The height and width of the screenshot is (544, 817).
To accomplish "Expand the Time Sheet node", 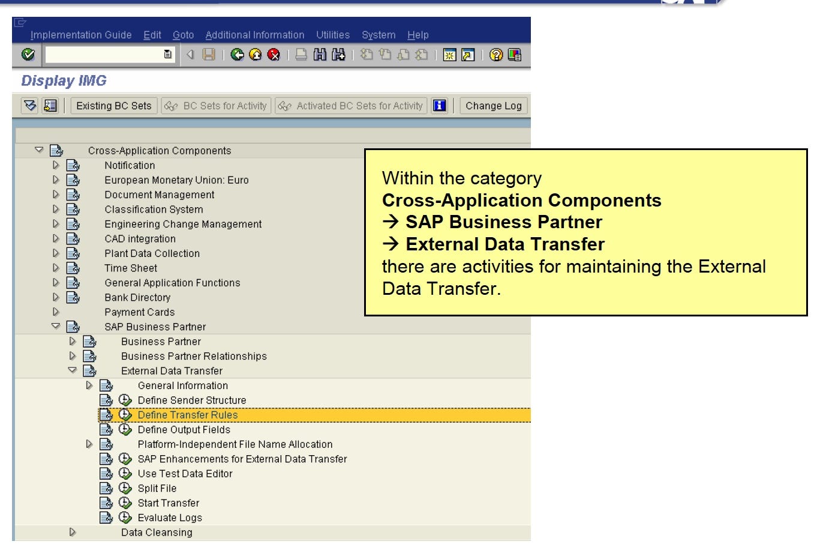I will [56, 268].
